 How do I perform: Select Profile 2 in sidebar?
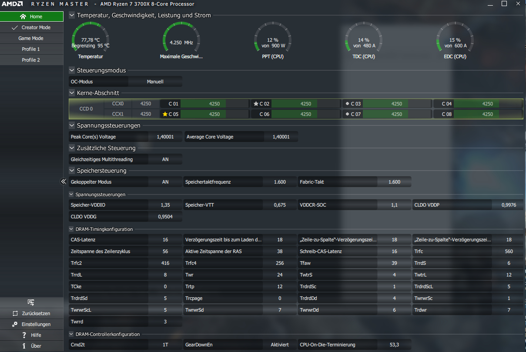click(32, 60)
